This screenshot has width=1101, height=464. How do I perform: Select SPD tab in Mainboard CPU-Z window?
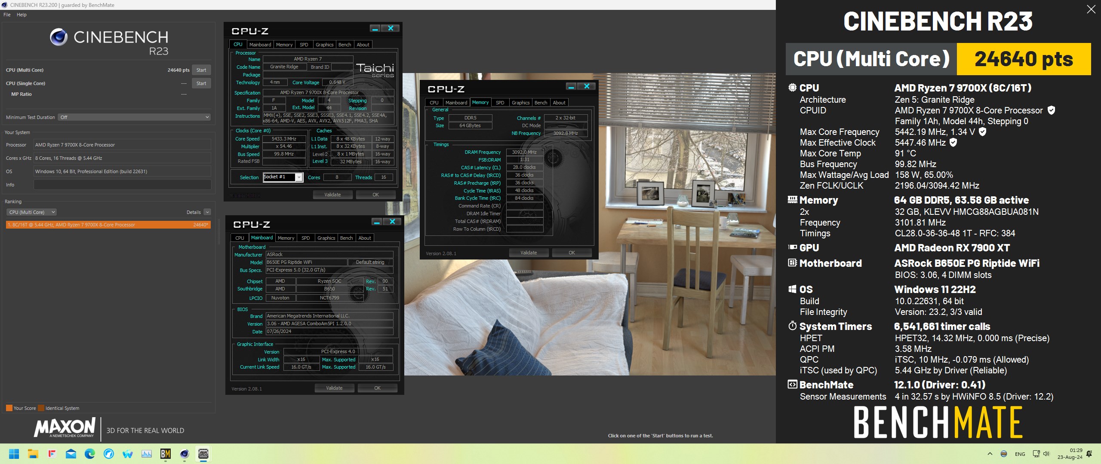(306, 238)
